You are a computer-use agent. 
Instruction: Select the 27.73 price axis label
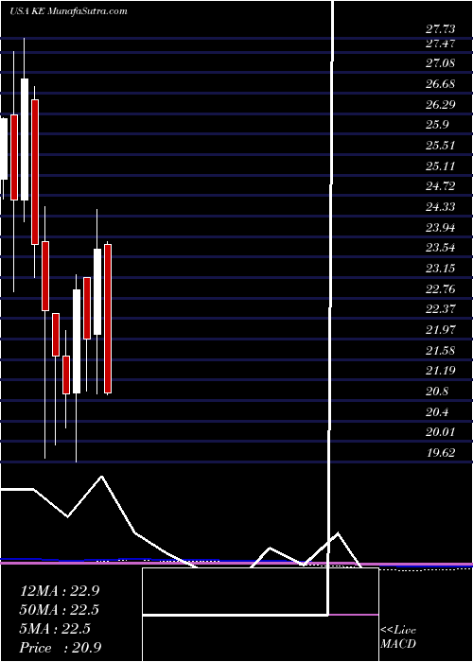[441, 29]
